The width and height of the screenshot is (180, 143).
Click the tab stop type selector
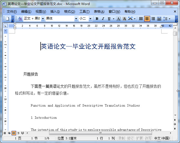click(x=6, y=26)
